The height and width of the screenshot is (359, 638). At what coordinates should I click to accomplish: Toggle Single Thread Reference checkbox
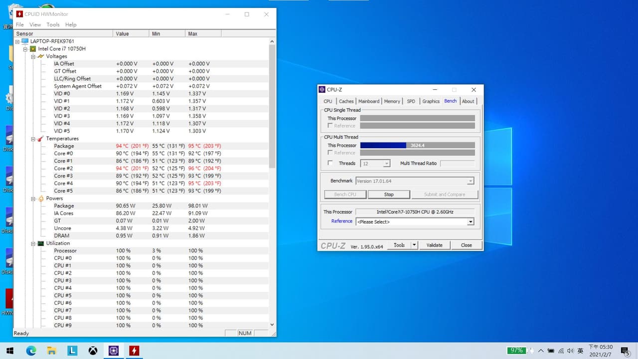coord(330,126)
